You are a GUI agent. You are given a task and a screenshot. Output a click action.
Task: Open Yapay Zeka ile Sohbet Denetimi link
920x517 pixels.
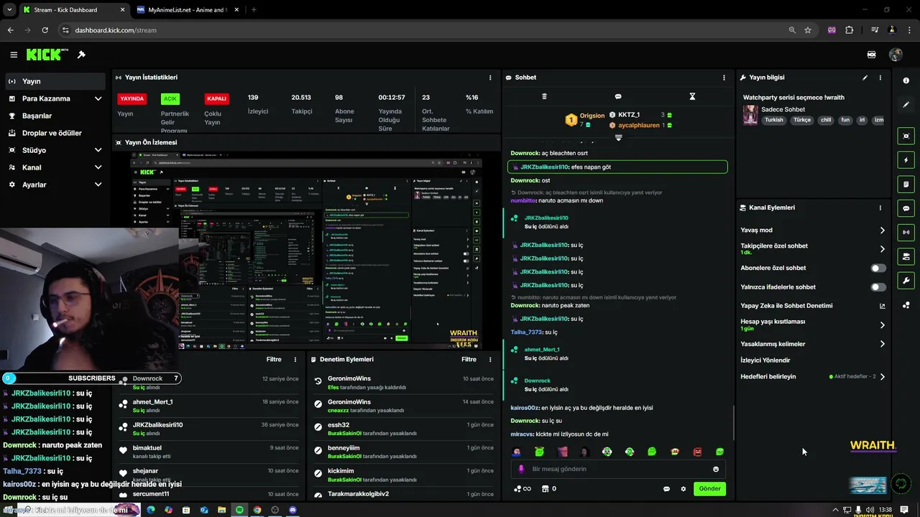click(x=813, y=306)
